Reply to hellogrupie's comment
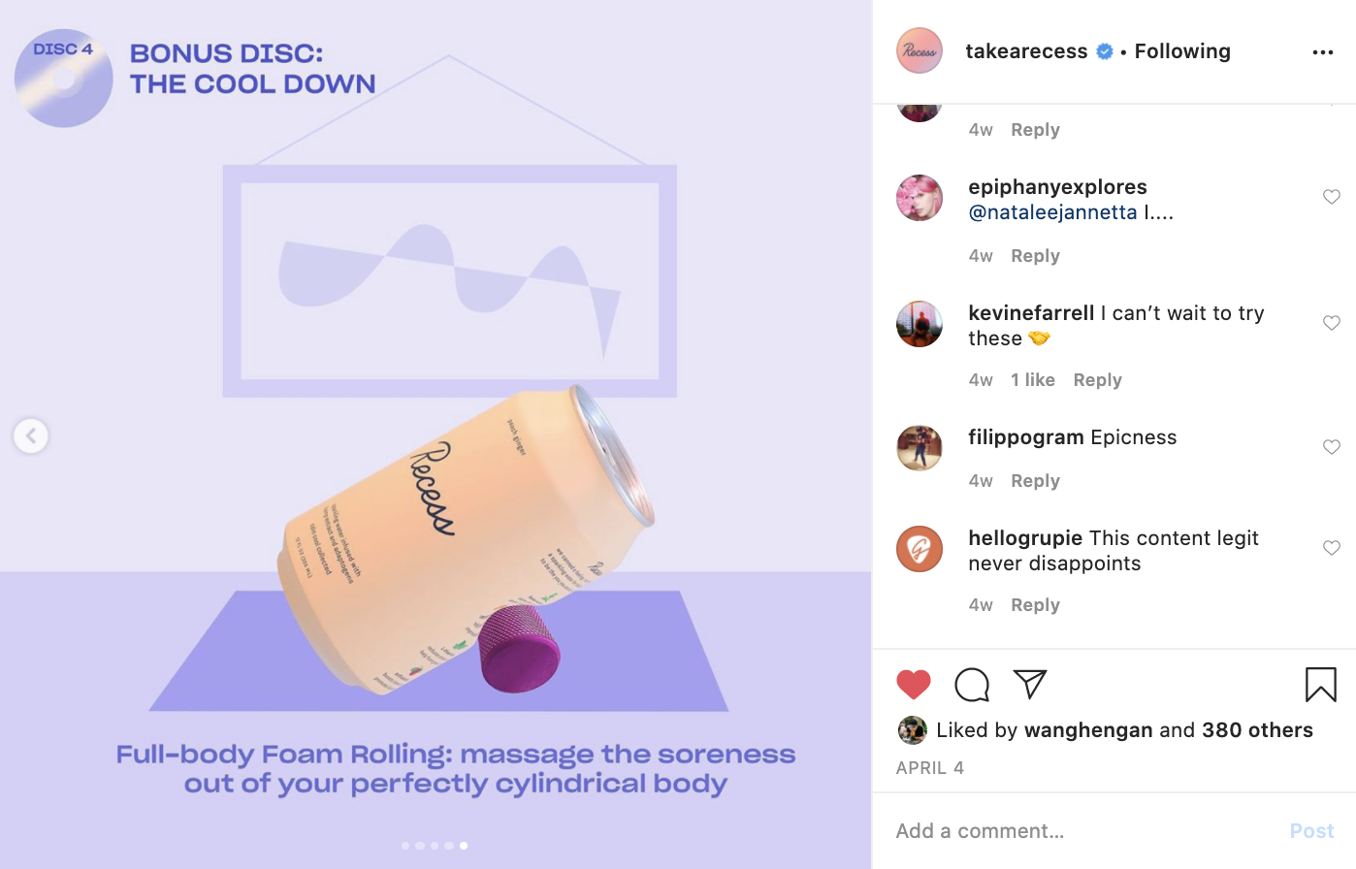1356x869 pixels. pyautogui.click(x=1035, y=605)
